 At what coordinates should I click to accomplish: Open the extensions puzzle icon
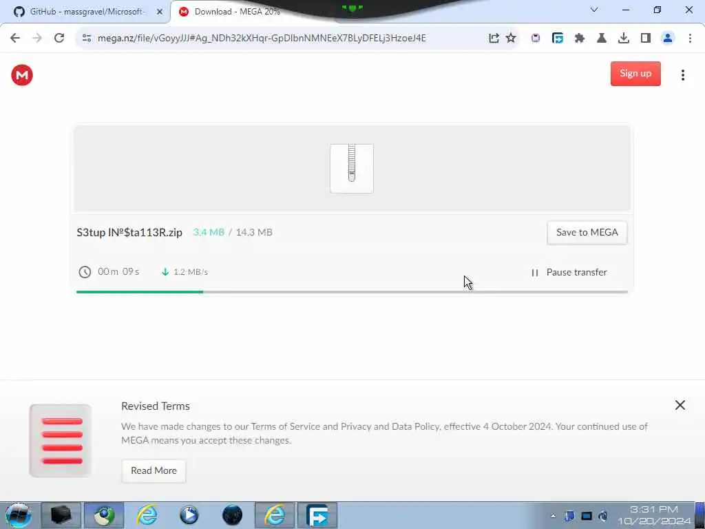pyautogui.click(x=580, y=39)
